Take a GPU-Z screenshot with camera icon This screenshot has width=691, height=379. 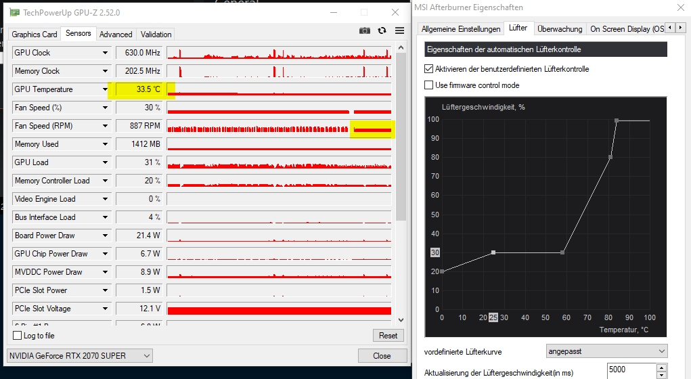(x=364, y=30)
